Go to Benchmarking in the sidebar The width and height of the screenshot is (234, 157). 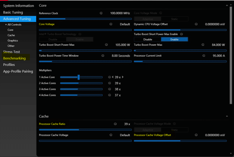click(14, 58)
